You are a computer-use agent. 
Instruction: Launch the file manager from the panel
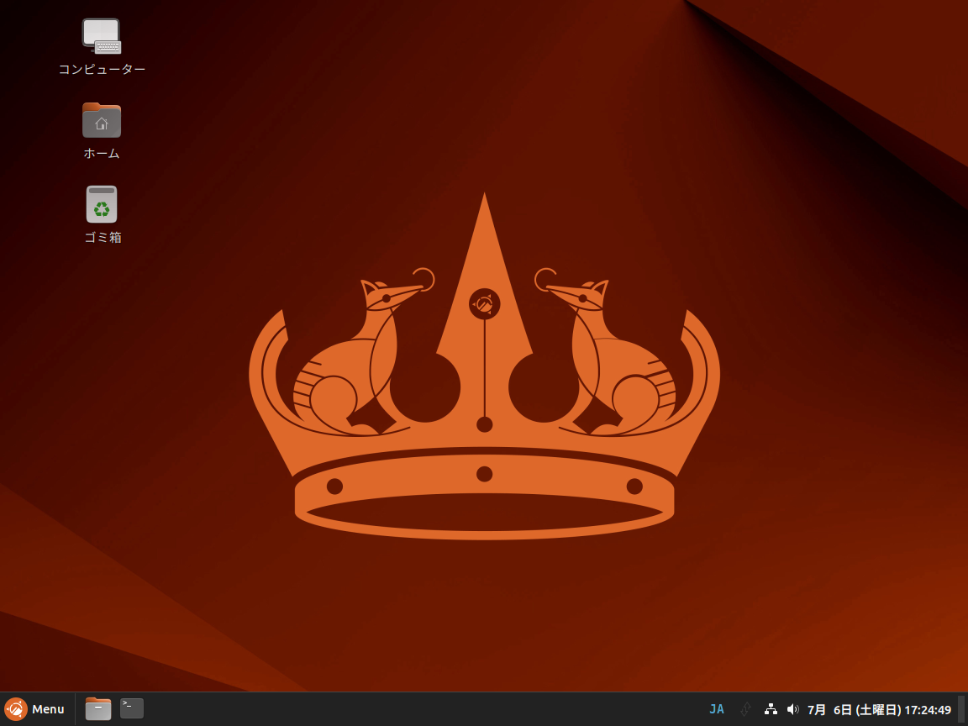pos(97,708)
